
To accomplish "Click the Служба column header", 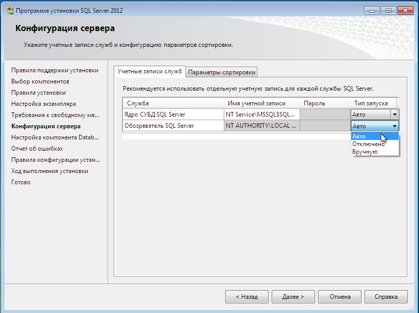I will [x=173, y=103].
